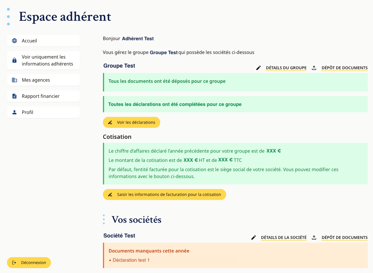Open the Détails du Groupe link

[286, 68]
